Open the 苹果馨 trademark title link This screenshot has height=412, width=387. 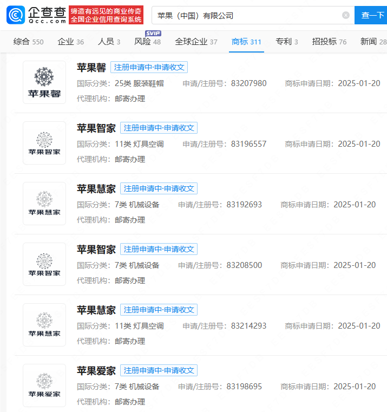pos(91,68)
